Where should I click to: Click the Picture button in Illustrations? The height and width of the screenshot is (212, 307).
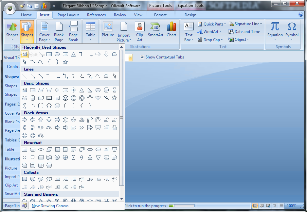pyautogui.click(x=108, y=30)
